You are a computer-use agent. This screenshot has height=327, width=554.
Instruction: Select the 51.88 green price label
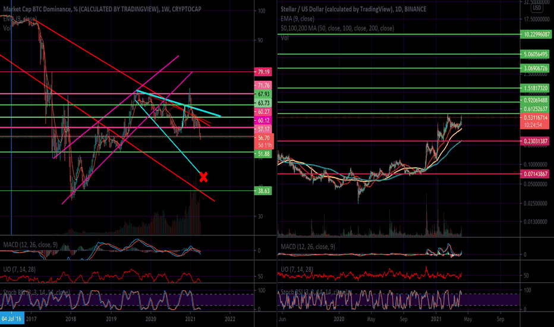263,154
